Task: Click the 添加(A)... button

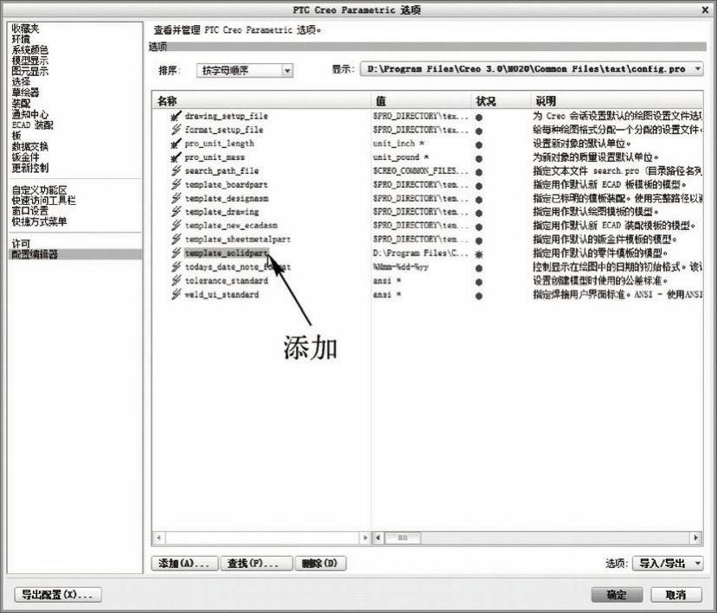Action: (185, 563)
